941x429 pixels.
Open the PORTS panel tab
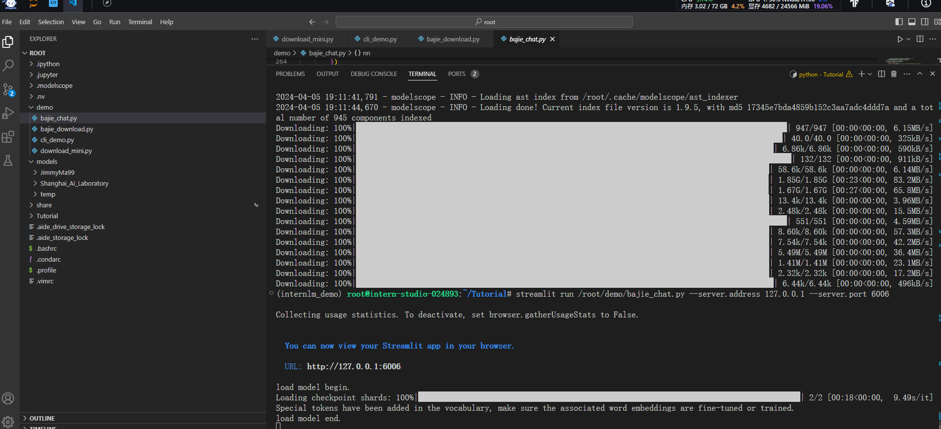[463, 74]
